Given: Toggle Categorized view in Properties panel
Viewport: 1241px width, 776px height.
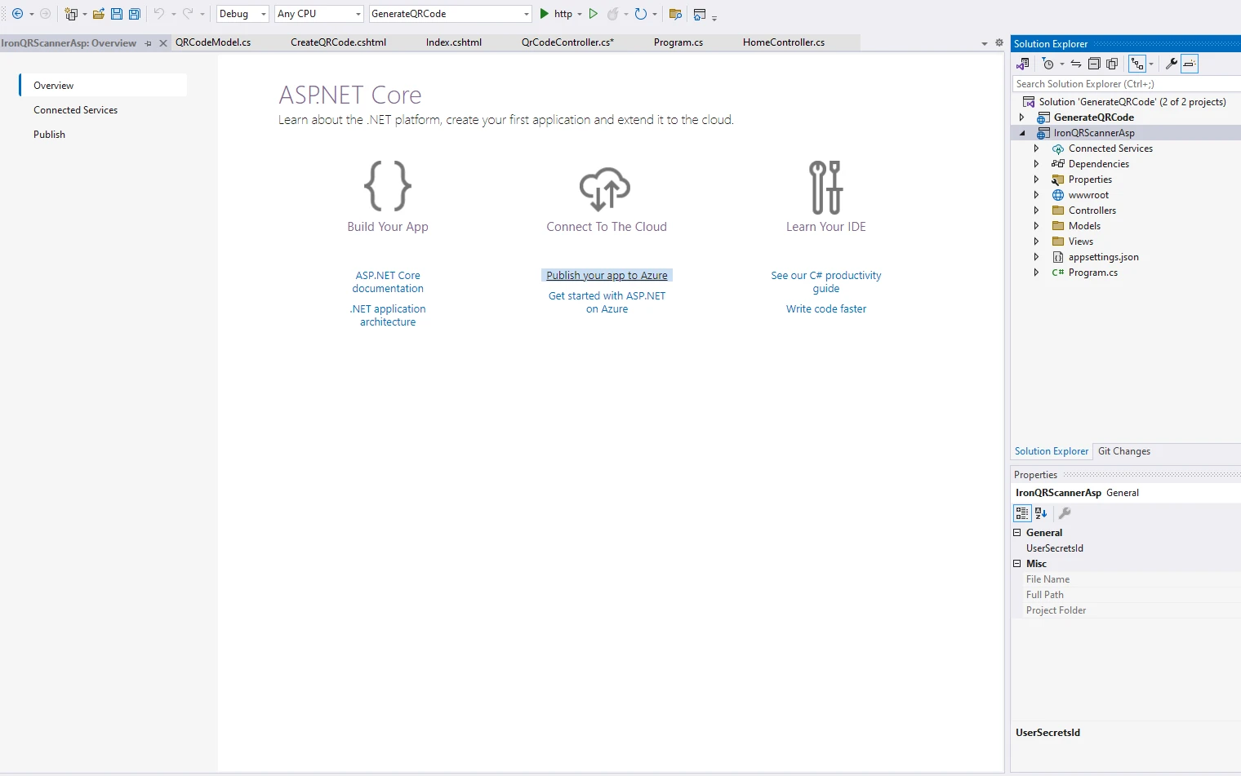Looking at the screenshot, I should click(1022, 513).
